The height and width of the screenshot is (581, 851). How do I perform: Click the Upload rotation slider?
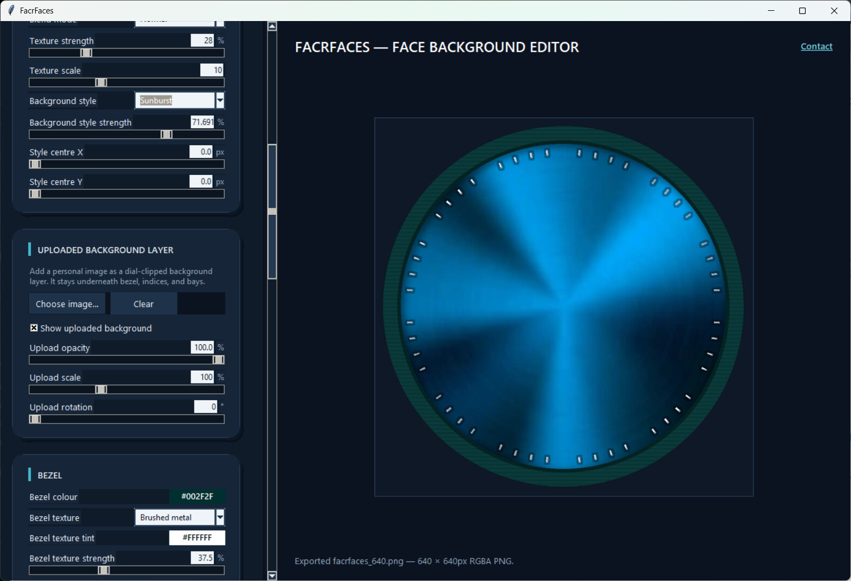tap(127, 419)
